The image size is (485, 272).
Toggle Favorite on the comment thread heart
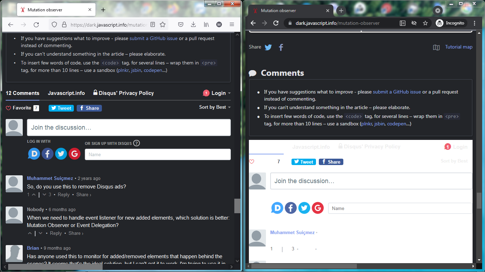click(8, 108)
